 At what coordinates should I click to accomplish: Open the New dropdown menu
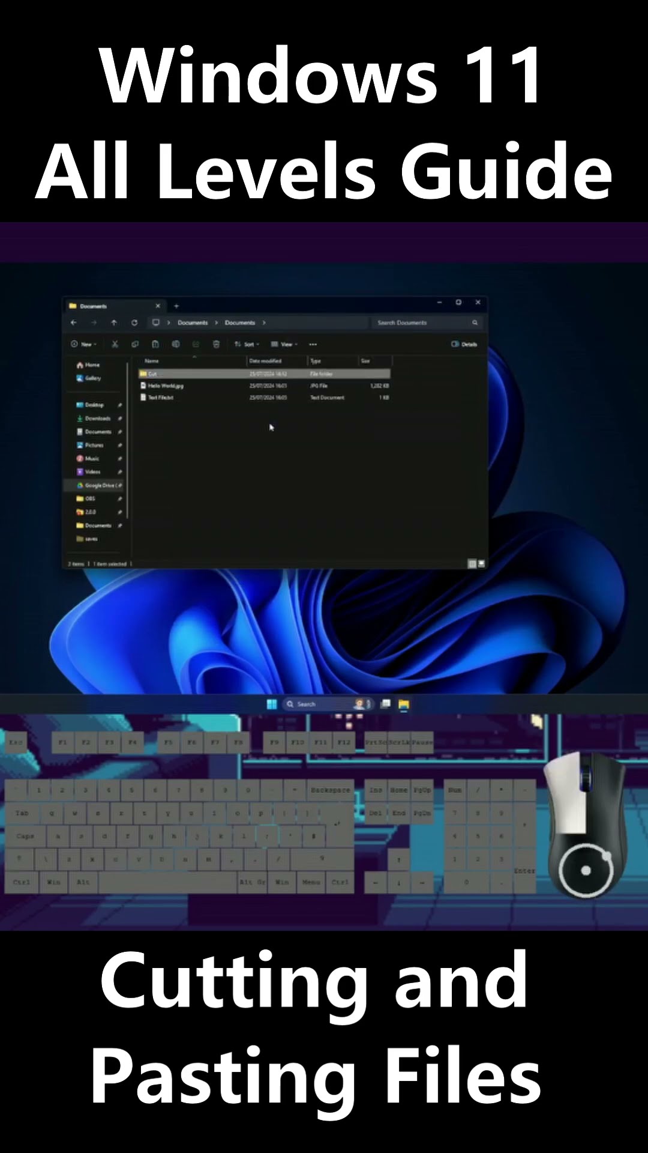click(83, 344)
